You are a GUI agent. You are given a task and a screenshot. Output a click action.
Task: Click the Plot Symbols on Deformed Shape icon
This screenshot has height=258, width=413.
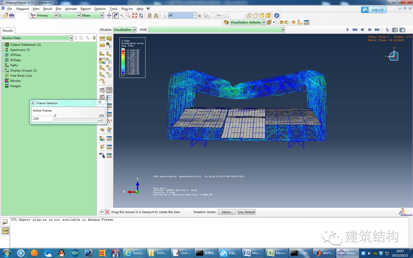click(x=102, y=68)
